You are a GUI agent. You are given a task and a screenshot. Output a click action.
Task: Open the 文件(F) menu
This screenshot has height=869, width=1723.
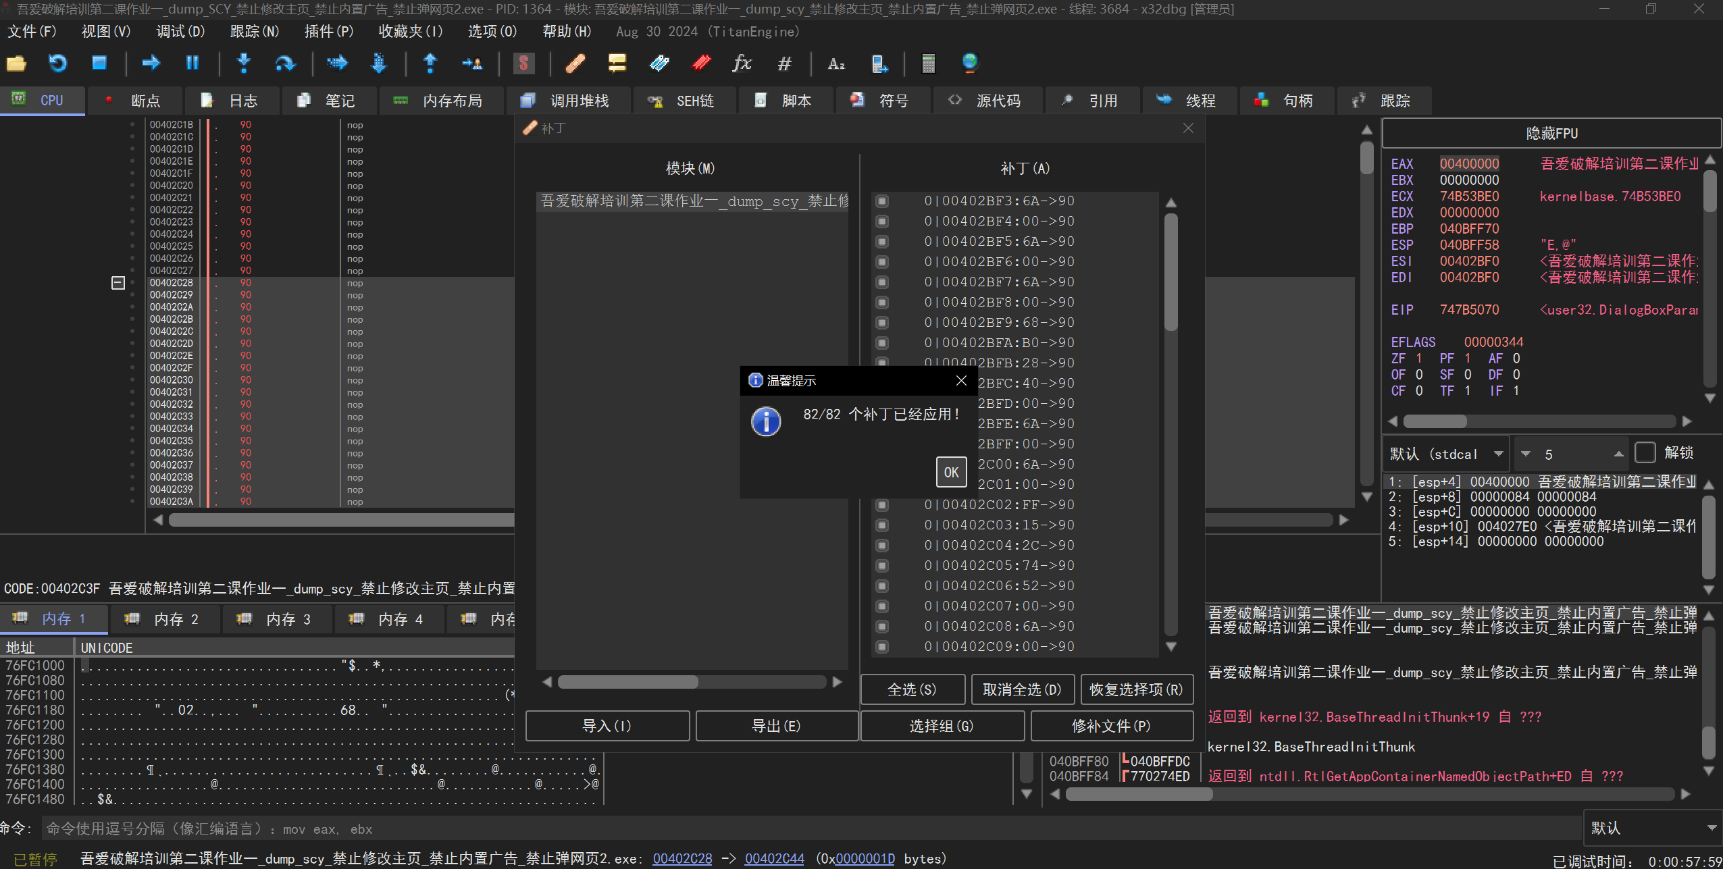tap(32, 32)
